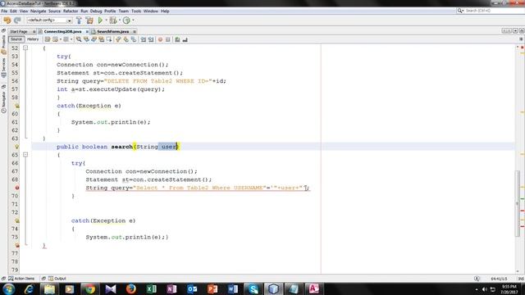The image size is (525, 295).
Task: Open Firefox from the taskbar
Action: coord(131,288)
